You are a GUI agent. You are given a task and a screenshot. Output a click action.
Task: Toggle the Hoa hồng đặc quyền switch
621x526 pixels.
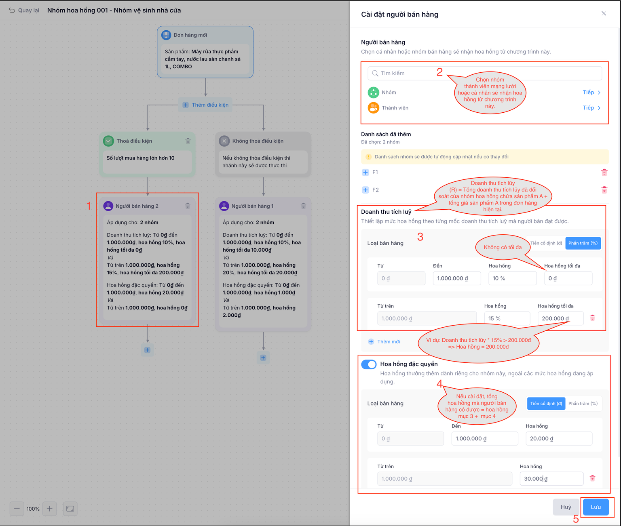click(369, 364)
